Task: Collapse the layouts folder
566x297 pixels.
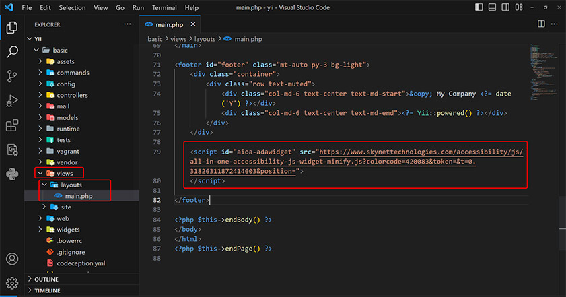Action: click(x=81, y=185)
